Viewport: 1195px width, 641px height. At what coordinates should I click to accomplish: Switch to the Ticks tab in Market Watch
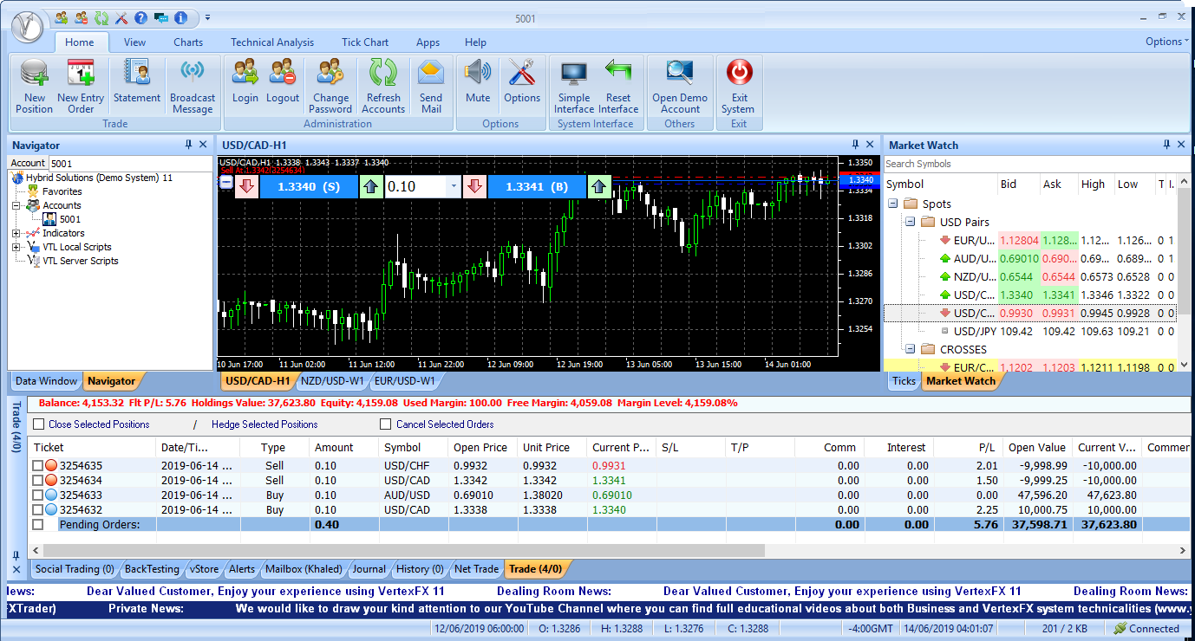pyautogui.click(x=904, y=381)
